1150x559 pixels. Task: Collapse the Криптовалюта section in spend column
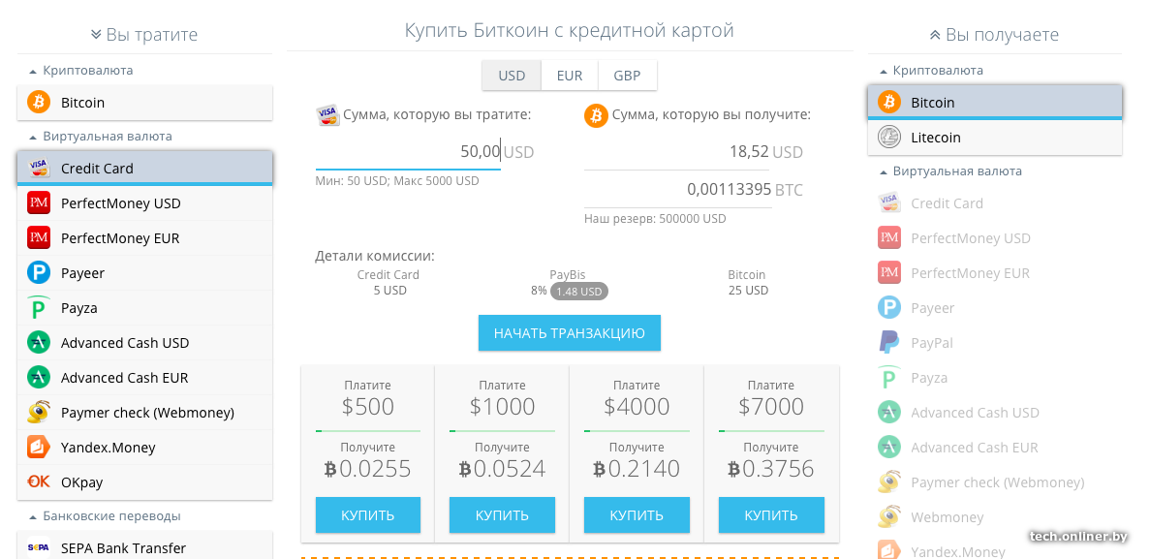point(81,71)
